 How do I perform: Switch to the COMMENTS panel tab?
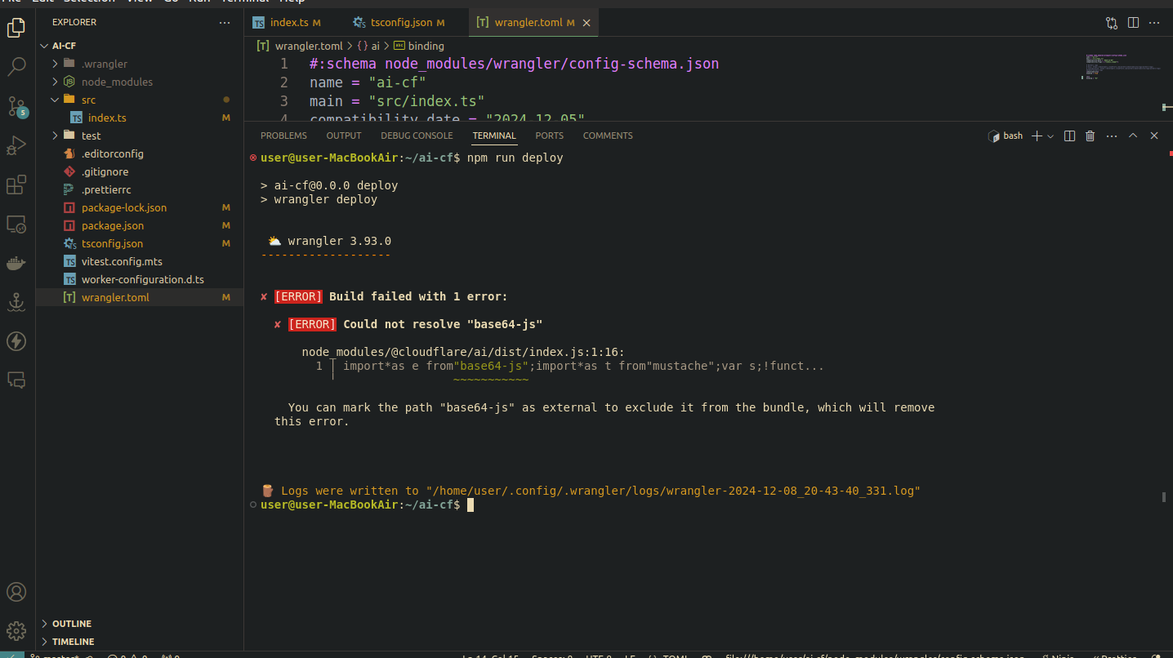(x=608, y=136)
